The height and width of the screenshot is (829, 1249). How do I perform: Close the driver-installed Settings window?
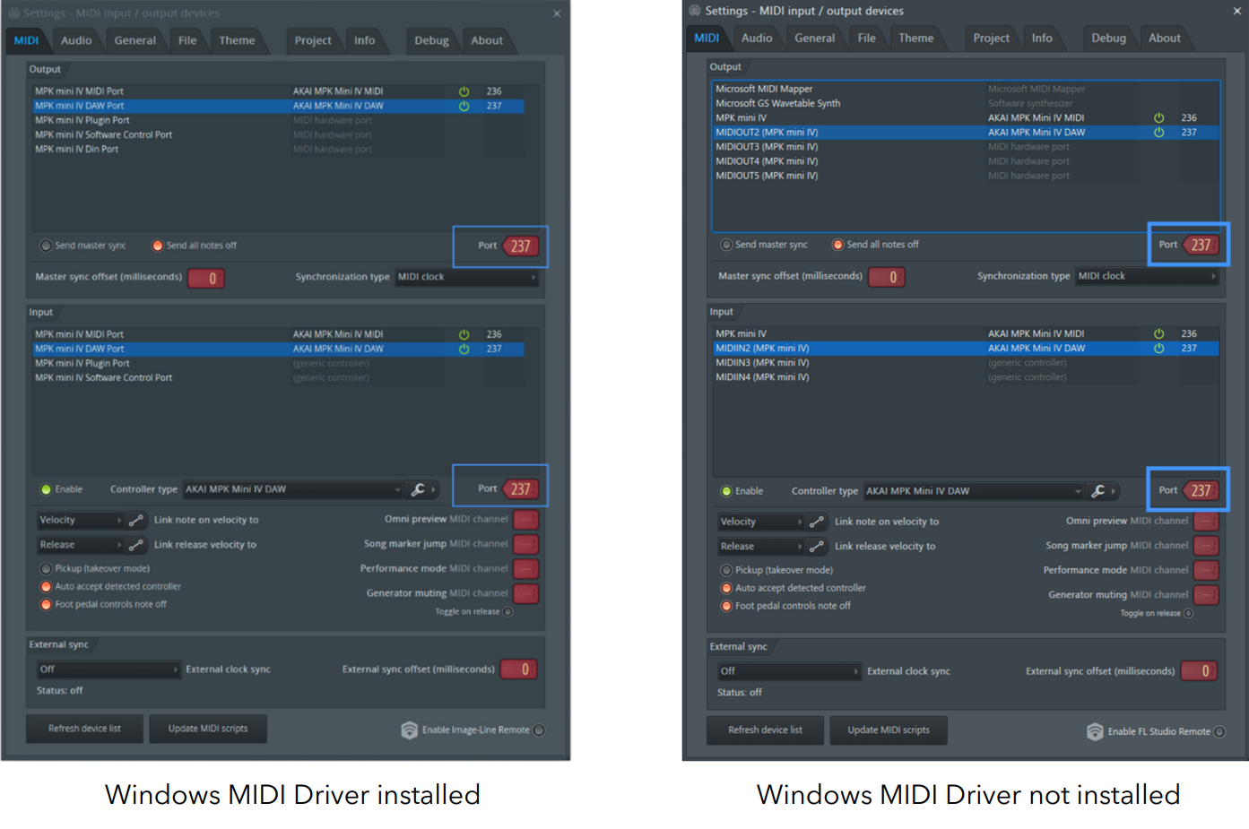pyautogui.click(x=557, y=13)
